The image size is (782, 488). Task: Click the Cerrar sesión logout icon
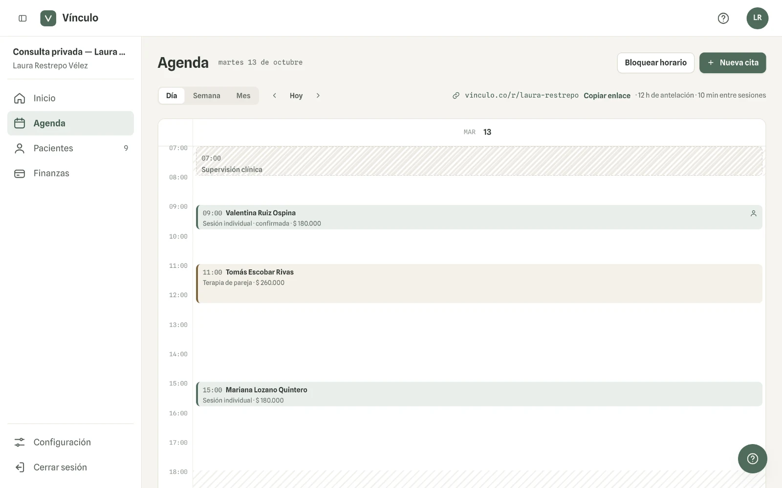[x=20, y=467]
